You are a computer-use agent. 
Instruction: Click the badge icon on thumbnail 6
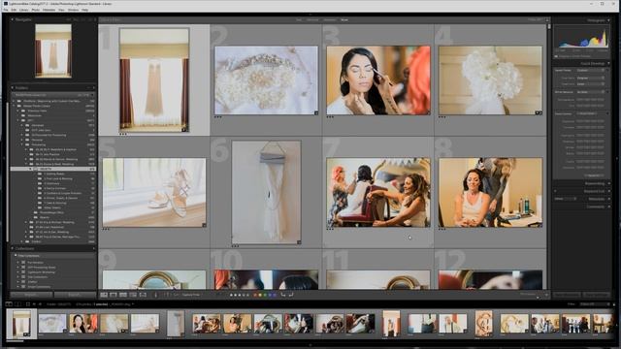[x=299, y=242]
